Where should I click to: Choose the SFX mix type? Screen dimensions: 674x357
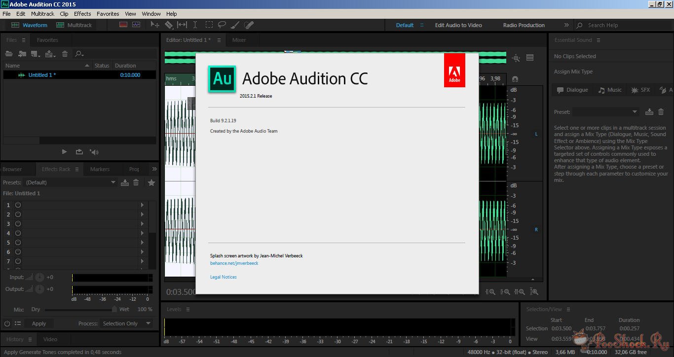pyautogui.click(x=640, y=90)
